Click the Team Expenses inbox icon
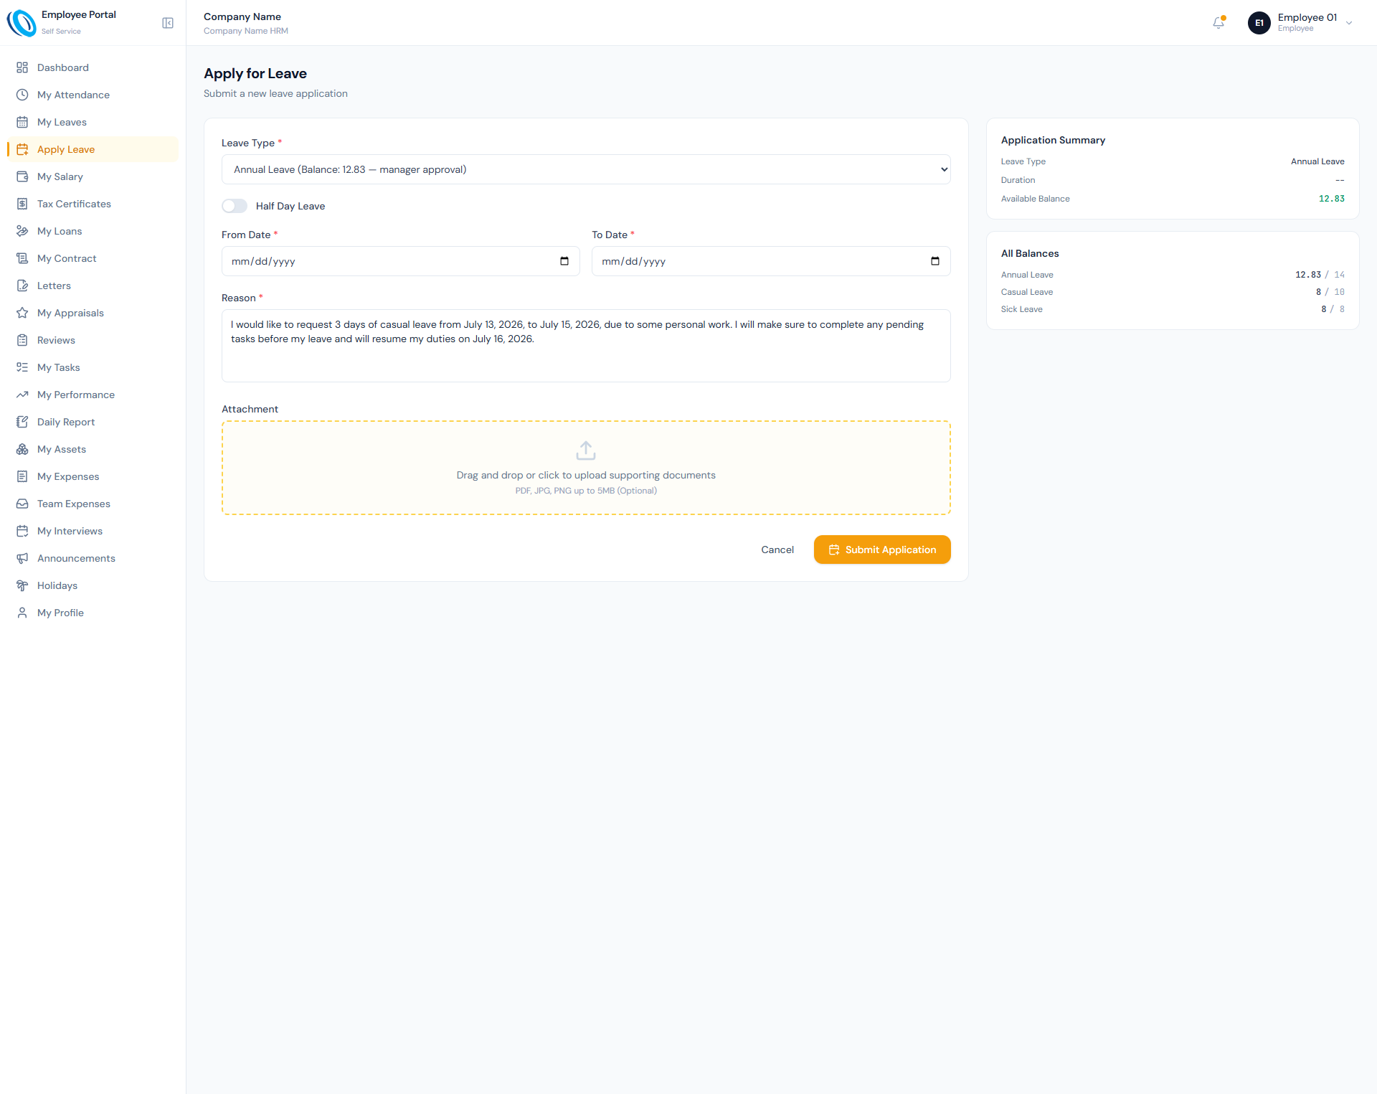The width and height of the screenshot is (1377, 1094). 22,504
